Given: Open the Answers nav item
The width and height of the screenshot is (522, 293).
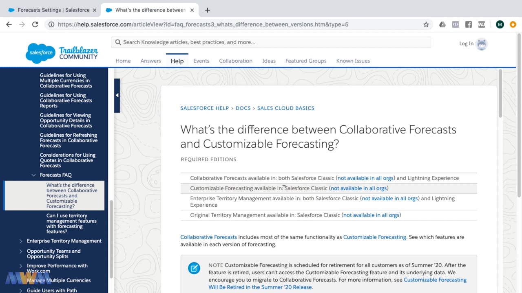Looking at the screenshot, I should [150, 61].
